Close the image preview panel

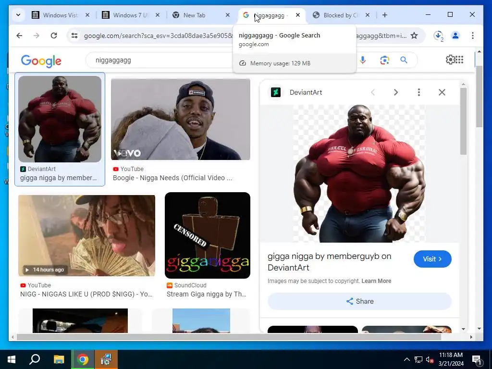442,92
